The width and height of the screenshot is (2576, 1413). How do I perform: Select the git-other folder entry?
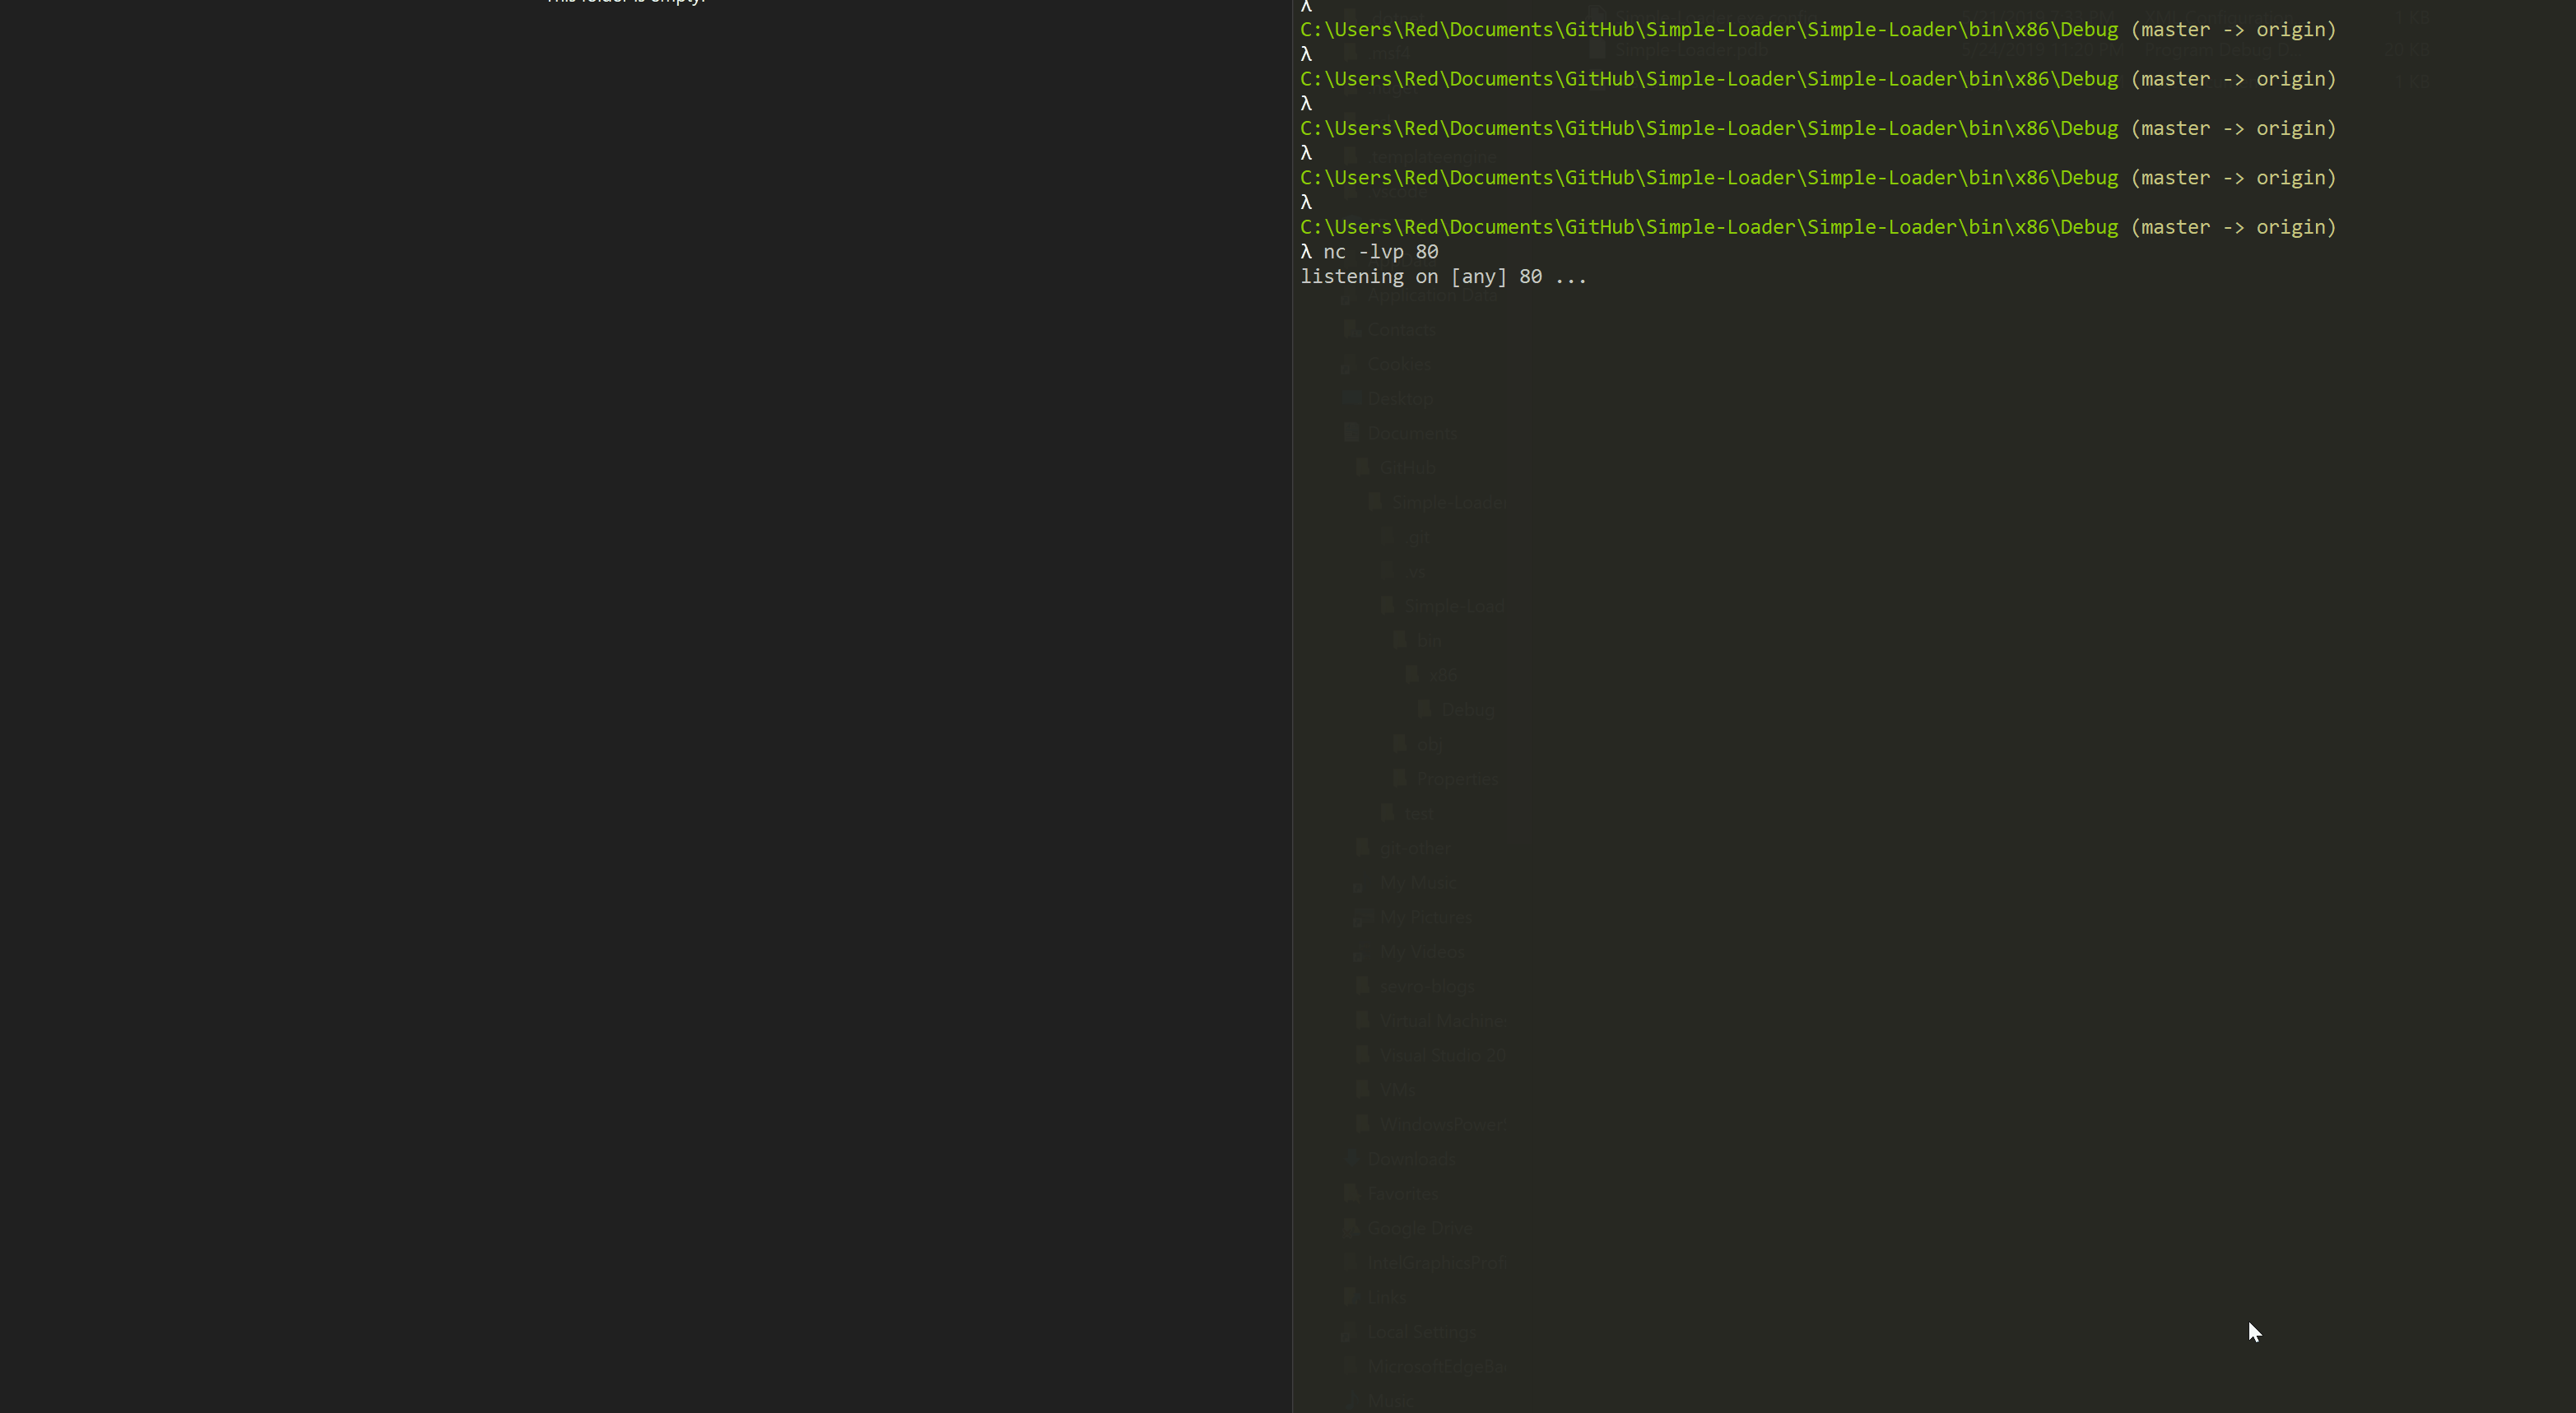pyautogui.click(x=1414, y=848)
